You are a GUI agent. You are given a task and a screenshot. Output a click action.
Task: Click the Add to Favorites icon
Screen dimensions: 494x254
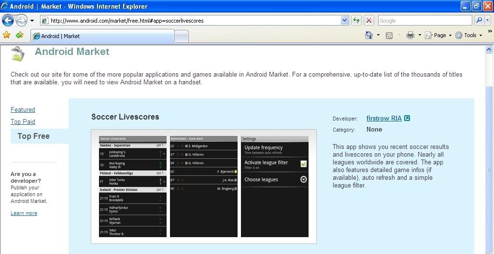(19, 35)
